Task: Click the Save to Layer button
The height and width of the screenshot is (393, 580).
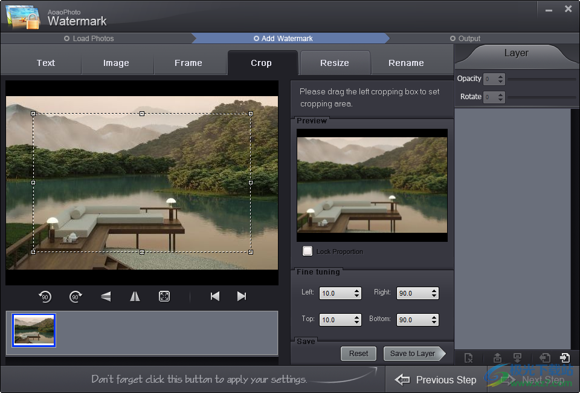Action: click(414, 354)
